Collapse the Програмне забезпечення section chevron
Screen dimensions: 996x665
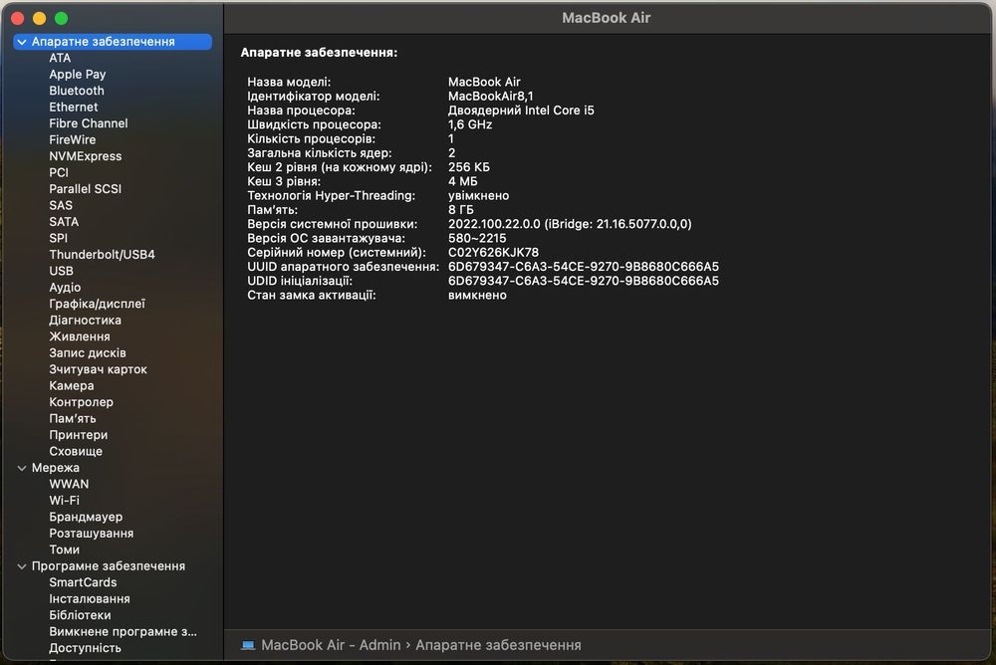22,566
